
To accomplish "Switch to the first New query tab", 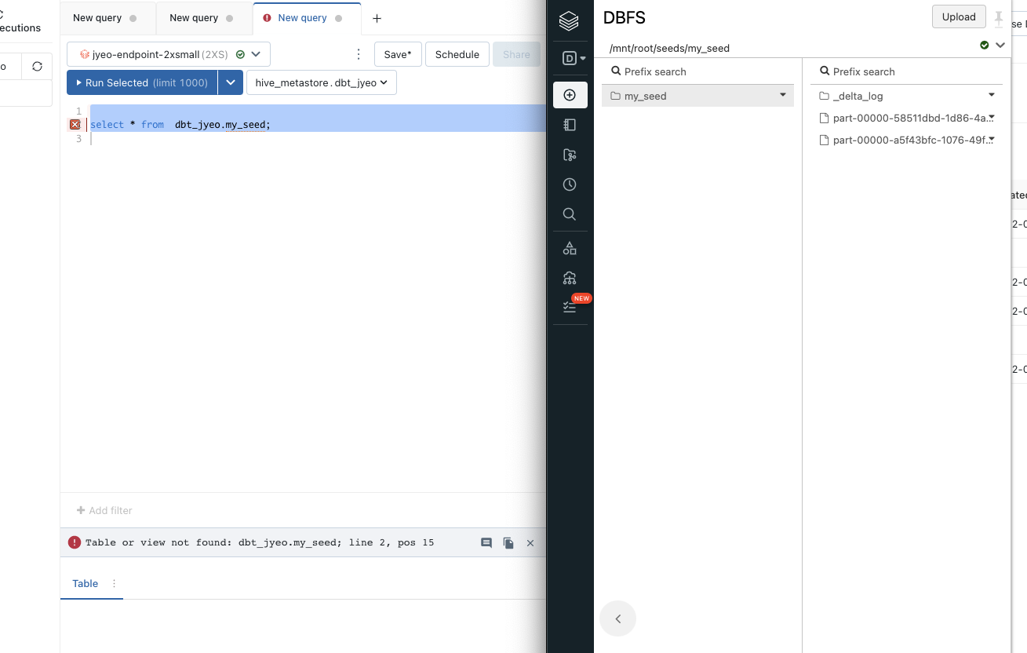I will click(98, 17).
